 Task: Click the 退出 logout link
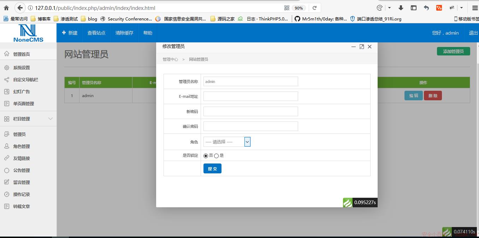(473, 33)
